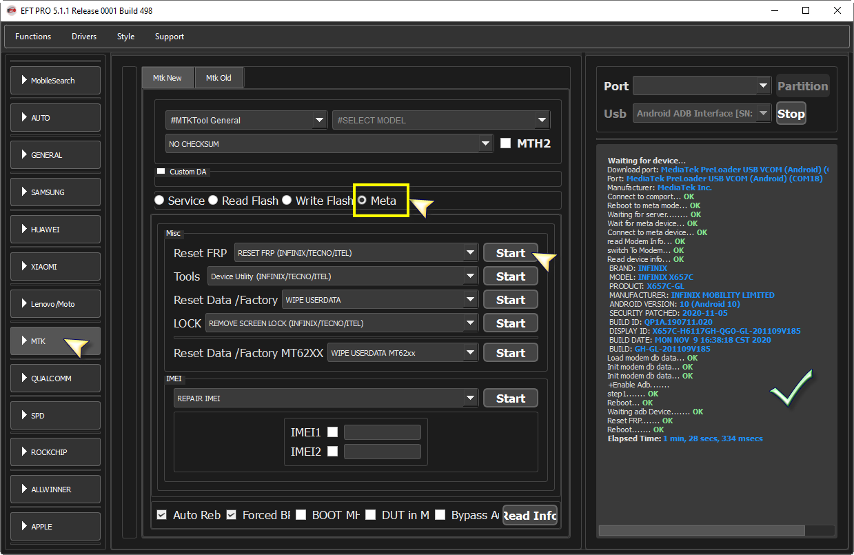Click the Partition button
This screenshot has height=555, width=854.
click(803, 86)
